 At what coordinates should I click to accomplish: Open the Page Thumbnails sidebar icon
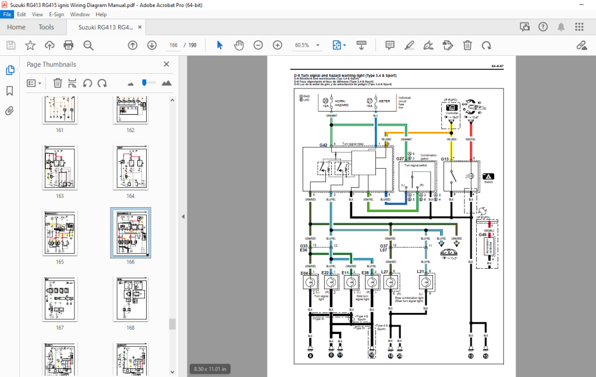click(x=10, y=70)
